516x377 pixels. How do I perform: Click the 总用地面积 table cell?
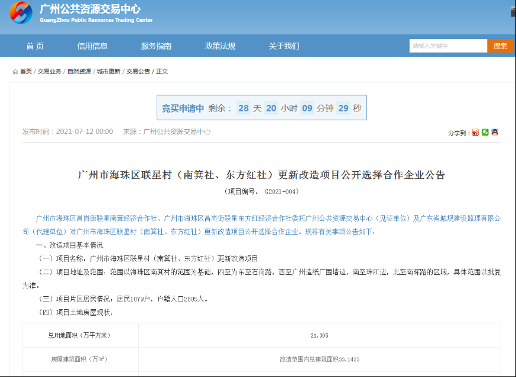80,335
